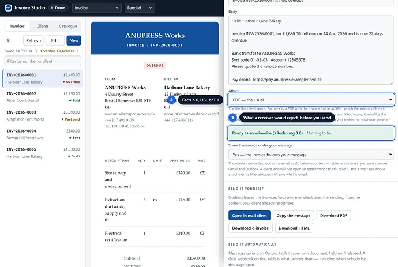
Task: Click the Overdue status on INV-2026-0001
Action: [x=72, y=82]
